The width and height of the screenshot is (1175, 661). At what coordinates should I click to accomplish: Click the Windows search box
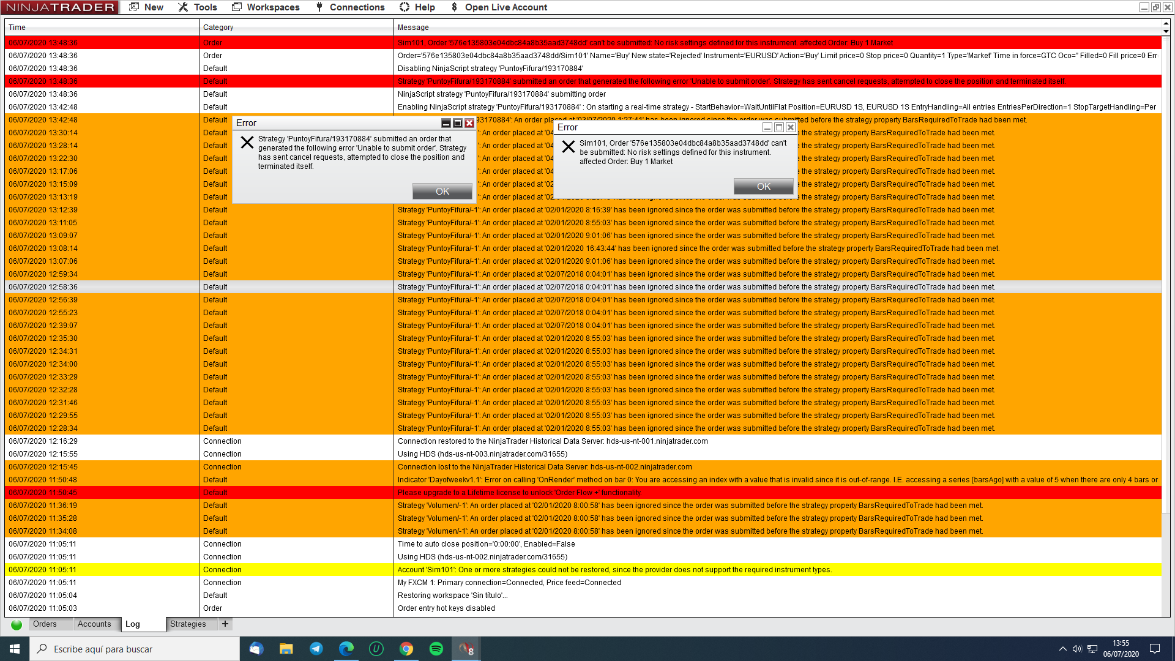pos(135,649)
